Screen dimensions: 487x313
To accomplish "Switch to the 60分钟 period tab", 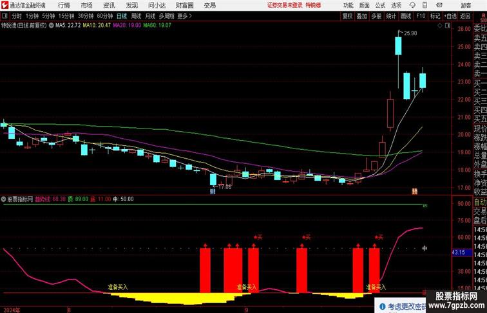I will tap(105, 16).
